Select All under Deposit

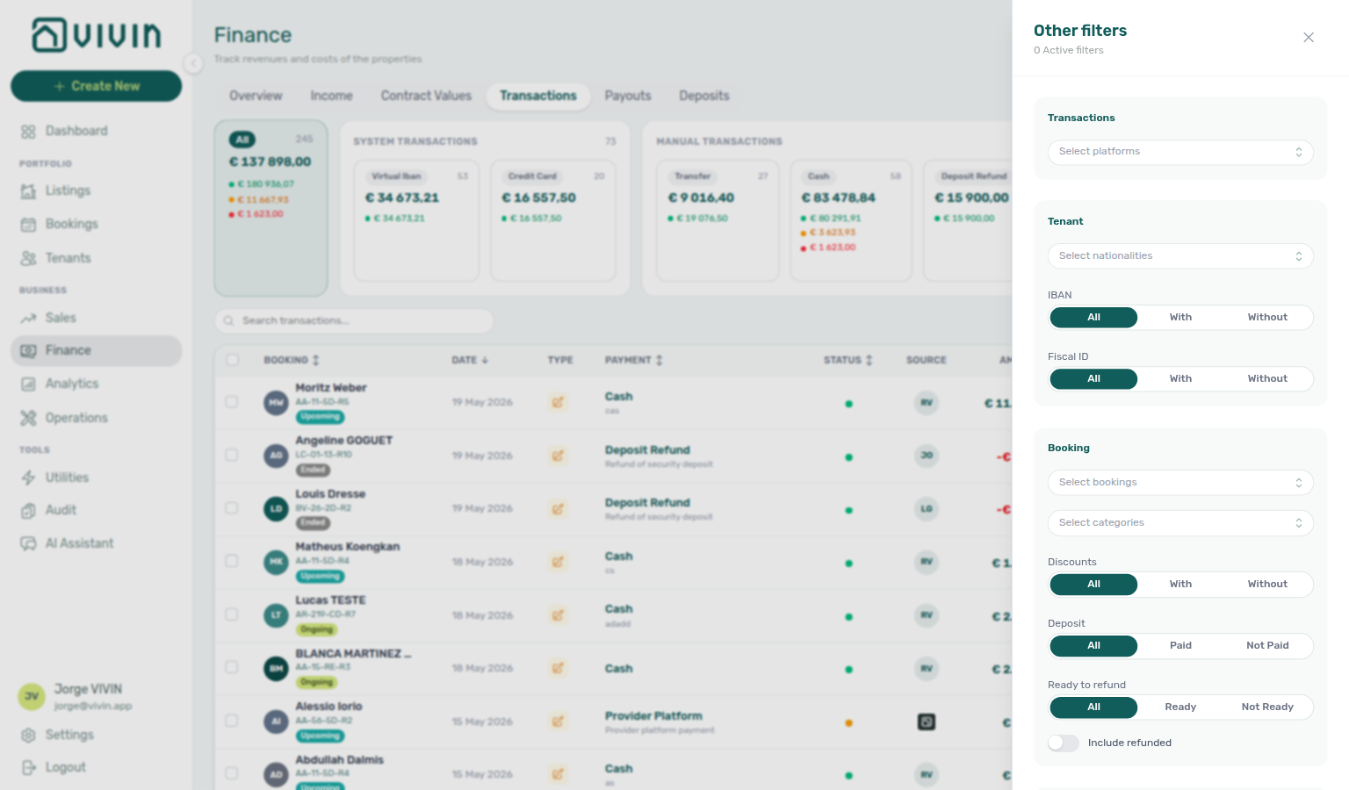[1093, 646]
